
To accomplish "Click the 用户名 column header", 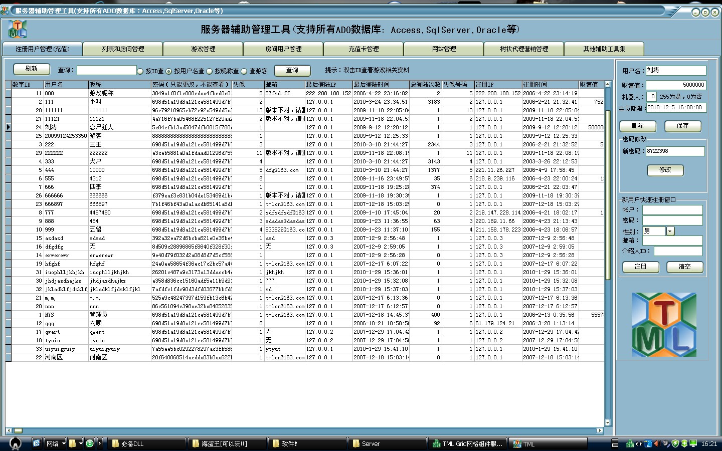I will (x=66, y=85).
